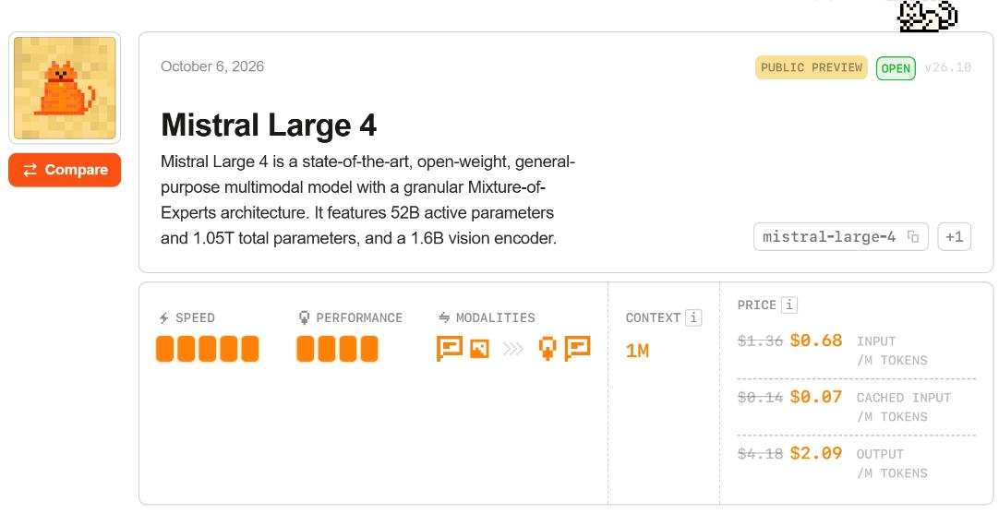Screen dimensions: 999x514
Task: Open the Price info tooltip icon
Action: pos(789,305)
